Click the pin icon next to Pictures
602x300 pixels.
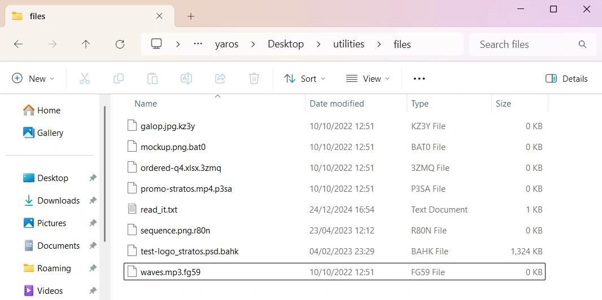point(93,223)
